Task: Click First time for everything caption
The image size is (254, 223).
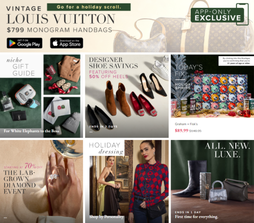Action: pyautogui.click(x=197, y=217)
